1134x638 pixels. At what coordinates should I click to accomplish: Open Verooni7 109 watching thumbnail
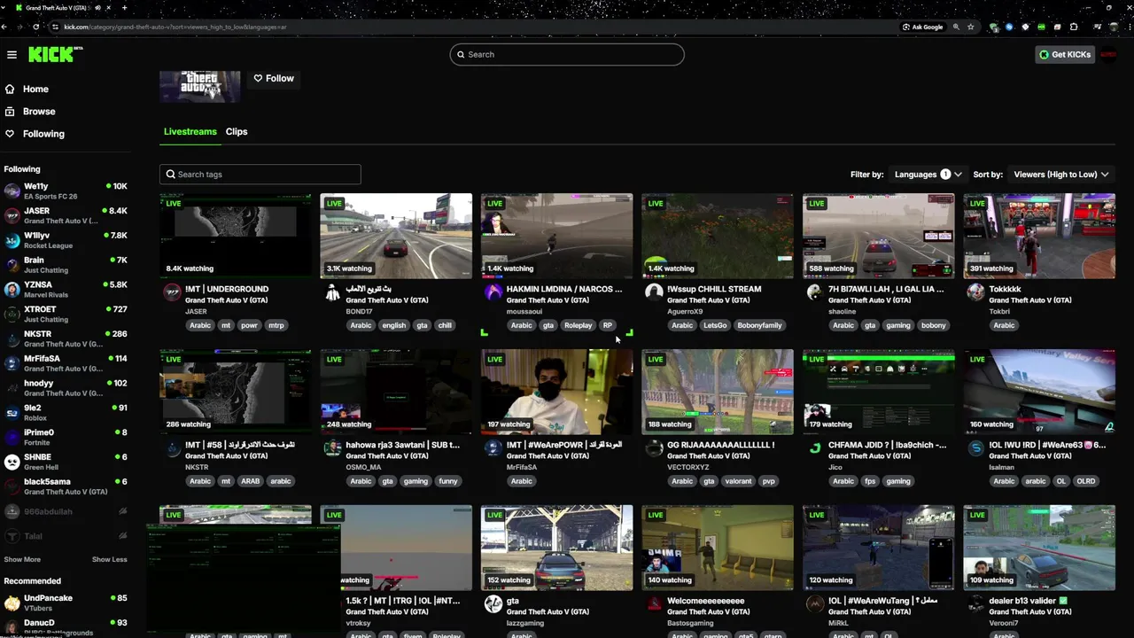pos(1039,548)
